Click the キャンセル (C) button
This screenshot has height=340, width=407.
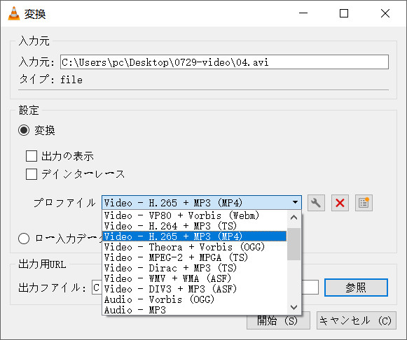pos(357,320)
